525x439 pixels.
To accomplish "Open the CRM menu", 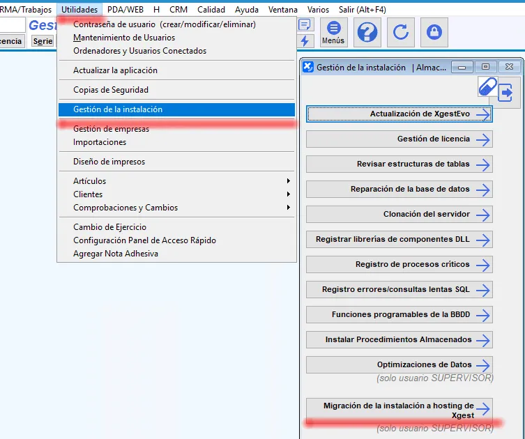I will tap(178, 10).
